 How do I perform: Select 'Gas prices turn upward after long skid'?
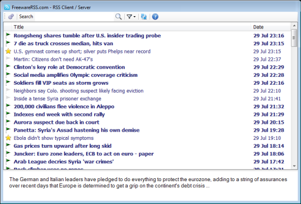click(62, 146)
